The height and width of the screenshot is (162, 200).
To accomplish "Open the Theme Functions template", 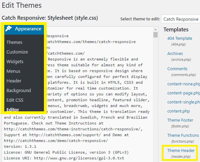I will pyautogui.click(x=183, y=135).
